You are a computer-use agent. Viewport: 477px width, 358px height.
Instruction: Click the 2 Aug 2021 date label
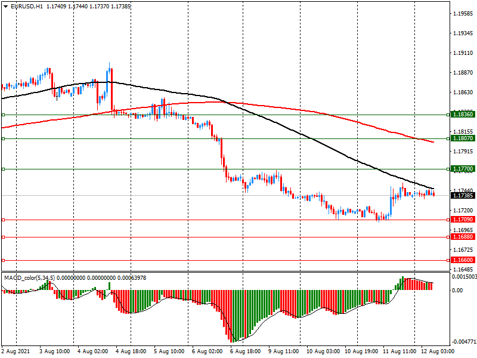[x=16, y=351]
